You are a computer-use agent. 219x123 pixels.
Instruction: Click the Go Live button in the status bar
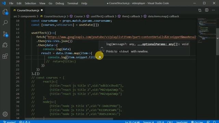point(197,122)
